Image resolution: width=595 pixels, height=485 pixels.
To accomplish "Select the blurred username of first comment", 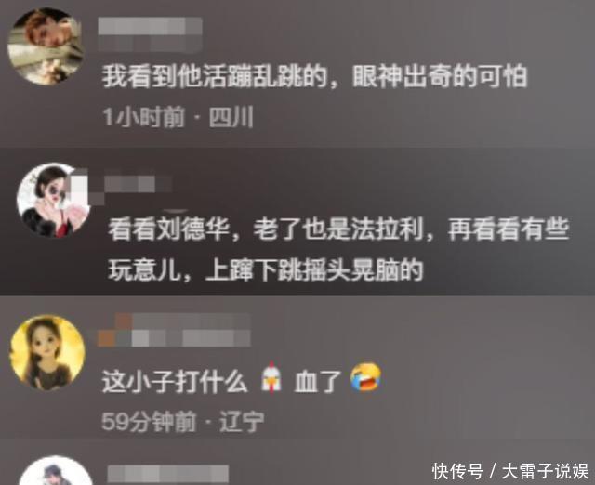I will pyautogui.click(x=150, y=34).
